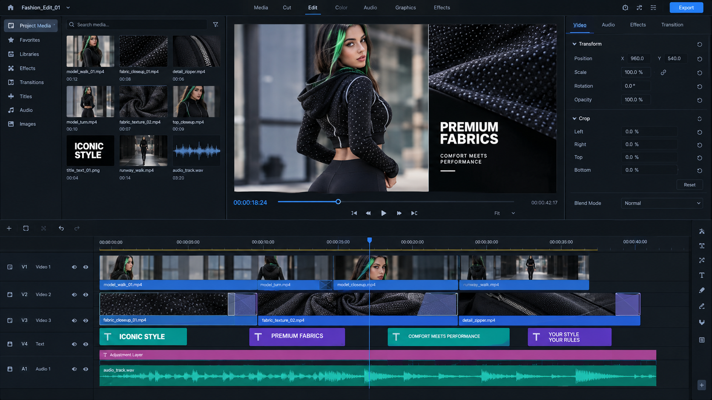Image resolution: width=712 pixels, height=400 pixels.
Task: Open the preview Fit zoom dropdown
Action: [x=505, y=213]
